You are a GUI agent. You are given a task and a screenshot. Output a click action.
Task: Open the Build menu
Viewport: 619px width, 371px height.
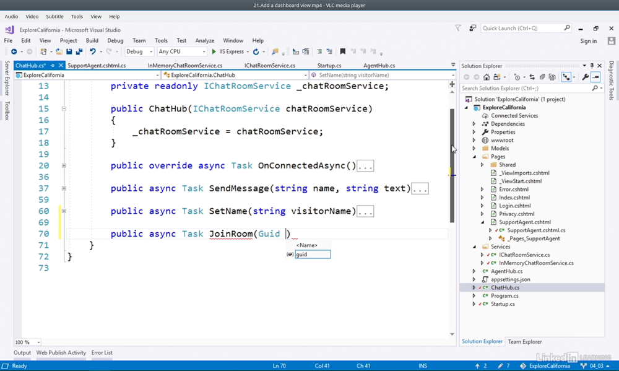pyautogui.click(x=92, y=41)
